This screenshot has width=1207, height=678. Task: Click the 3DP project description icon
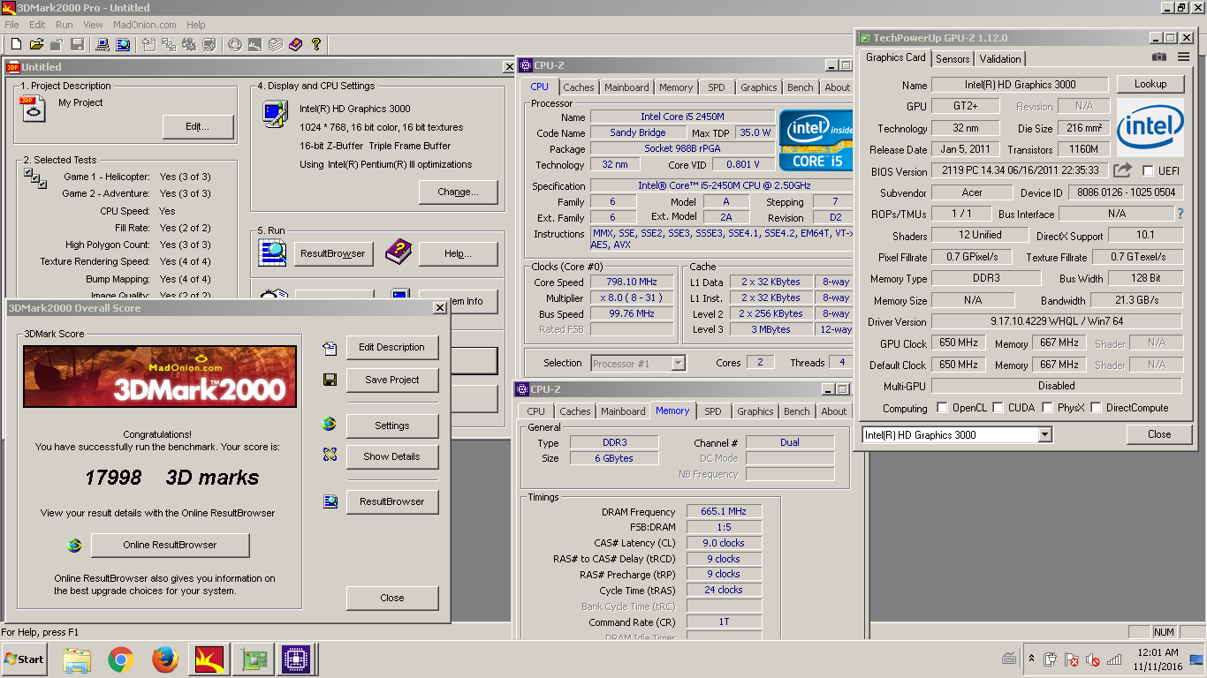point(33,109)
